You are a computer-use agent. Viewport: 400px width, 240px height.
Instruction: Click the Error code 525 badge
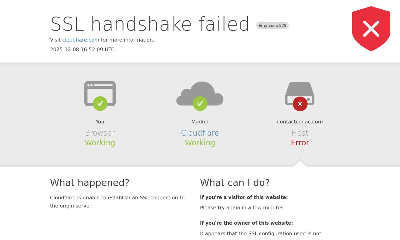click(x=272, y=26)
